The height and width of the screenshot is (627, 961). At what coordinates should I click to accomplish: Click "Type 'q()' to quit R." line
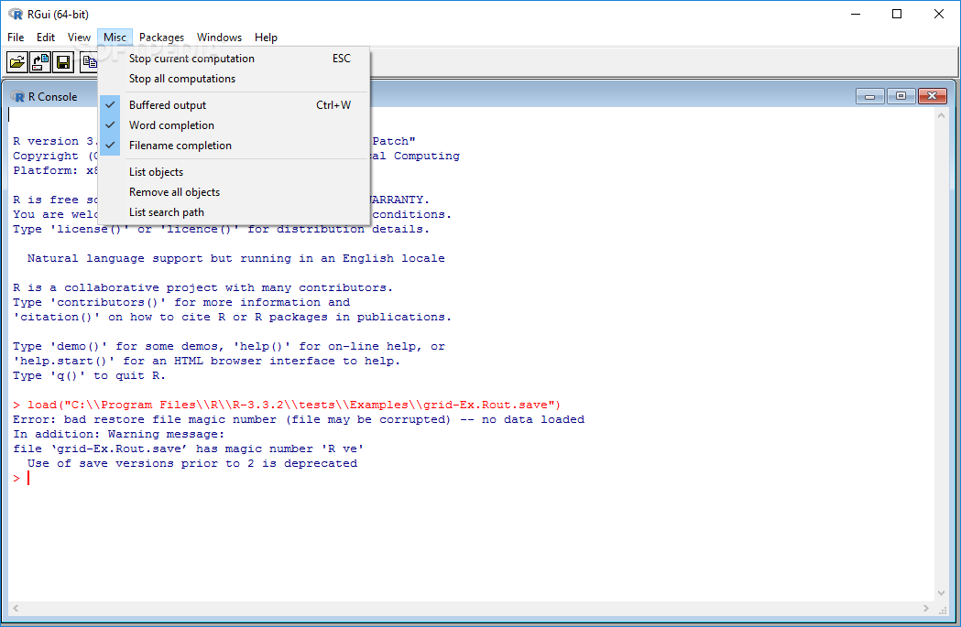click(90, 375)
